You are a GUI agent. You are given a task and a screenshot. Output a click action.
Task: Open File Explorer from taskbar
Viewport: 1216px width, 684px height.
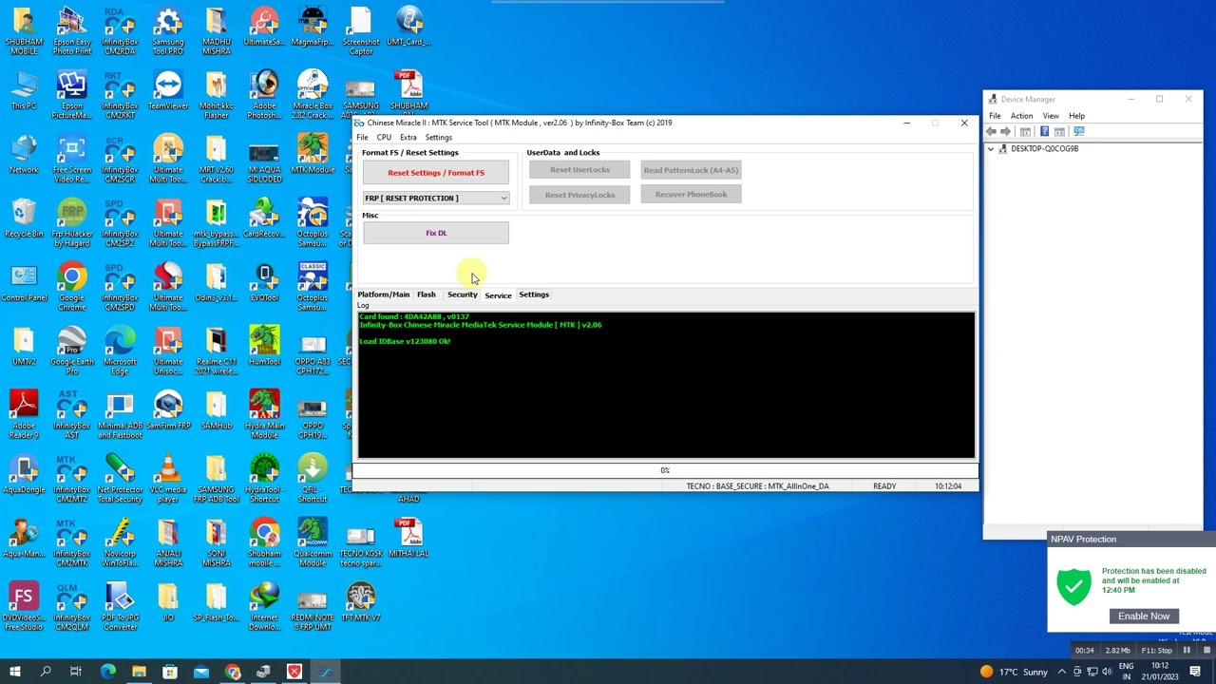(139, 673)
